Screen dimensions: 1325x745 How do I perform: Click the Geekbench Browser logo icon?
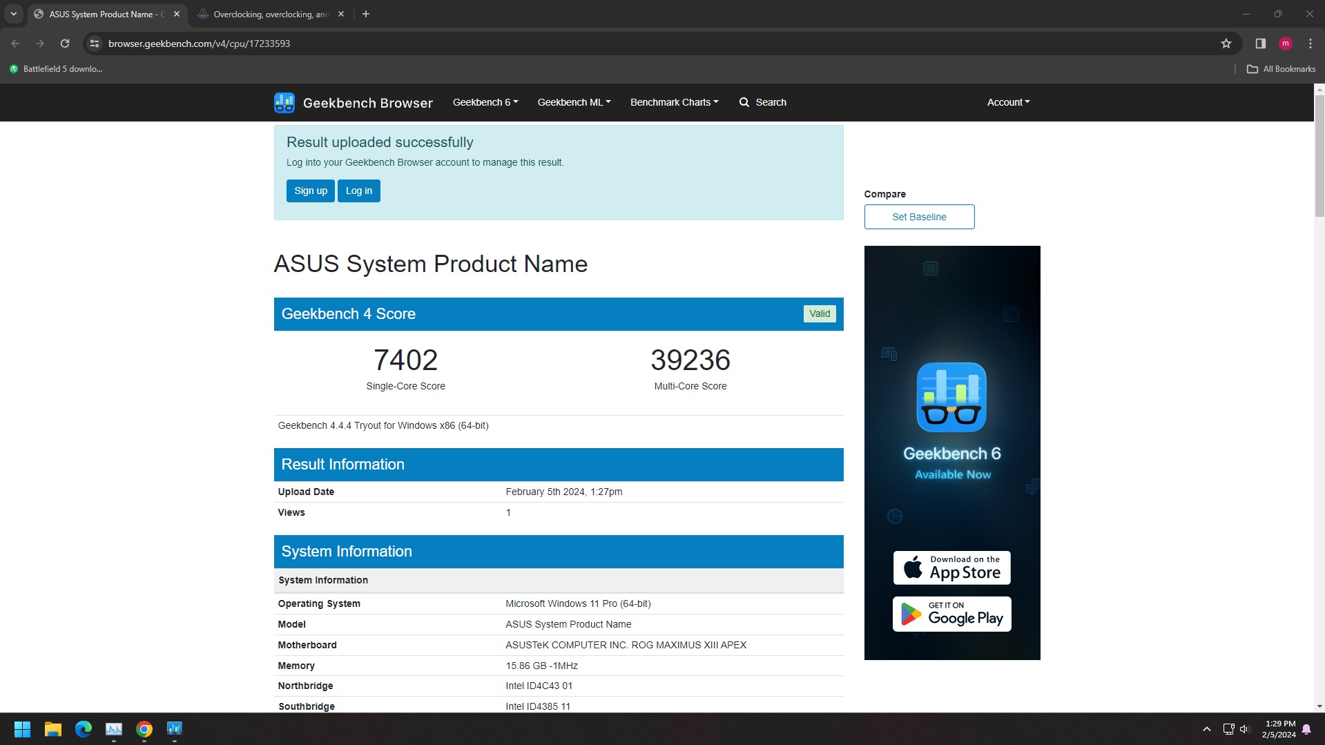point(284,103)
